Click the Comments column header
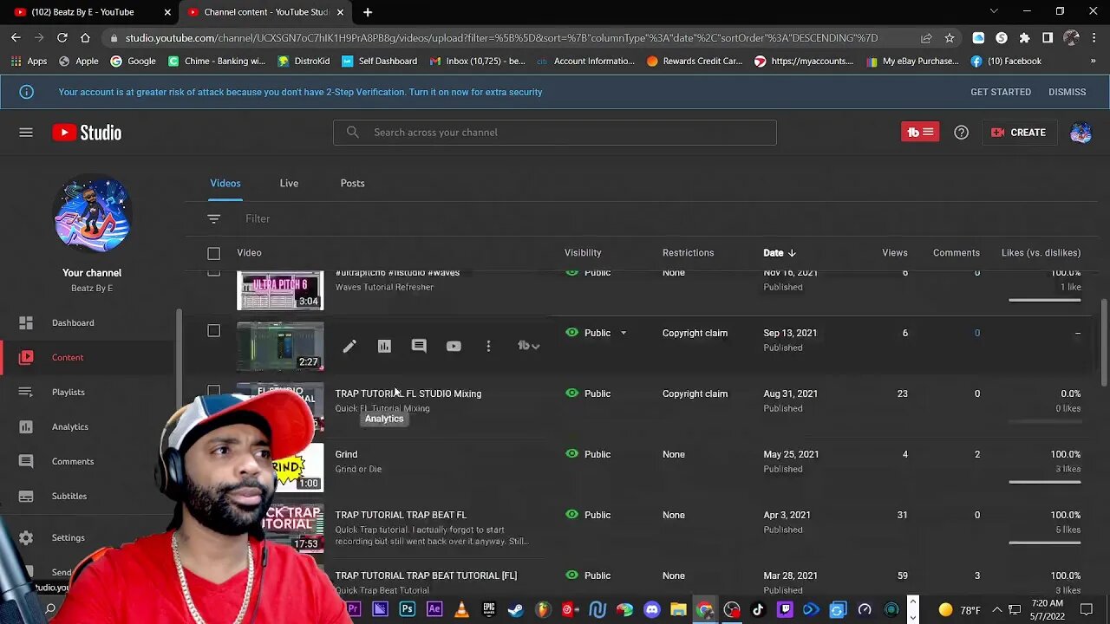 pyautogui.click(x=957, y=253)
